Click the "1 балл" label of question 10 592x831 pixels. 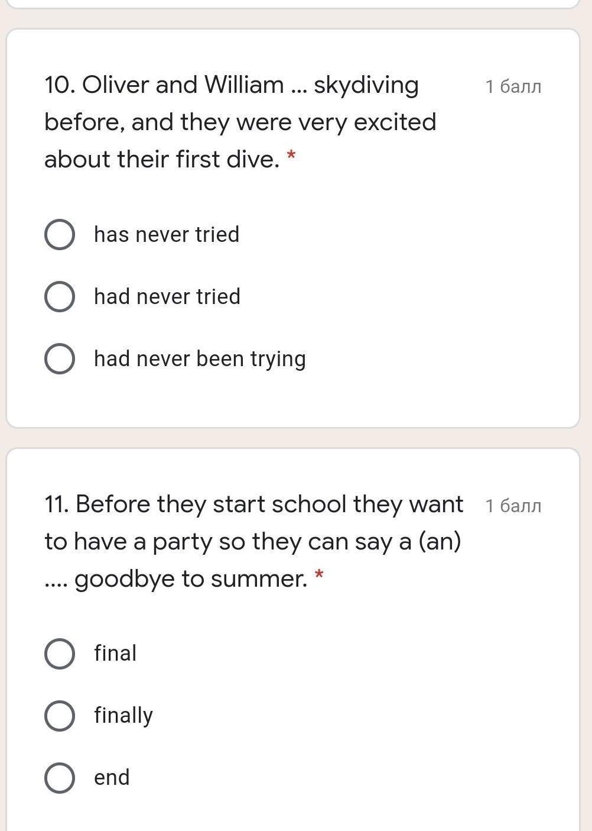(x=513, y=87)
